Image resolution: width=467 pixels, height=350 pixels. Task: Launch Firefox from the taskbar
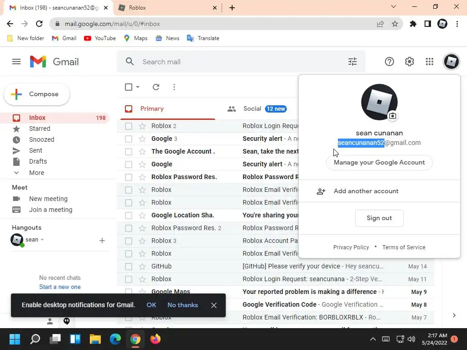tap(155, 339)
